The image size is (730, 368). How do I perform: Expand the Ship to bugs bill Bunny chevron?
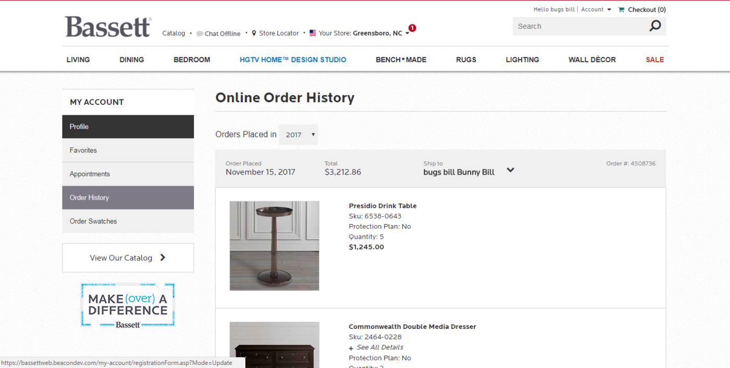510,169
